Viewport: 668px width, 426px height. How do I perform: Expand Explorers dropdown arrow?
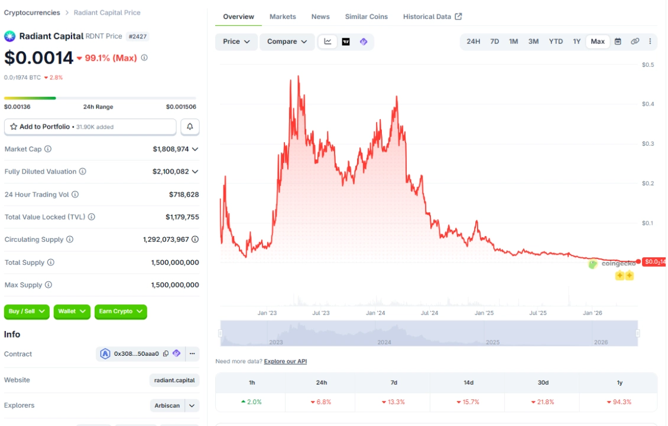192,405
